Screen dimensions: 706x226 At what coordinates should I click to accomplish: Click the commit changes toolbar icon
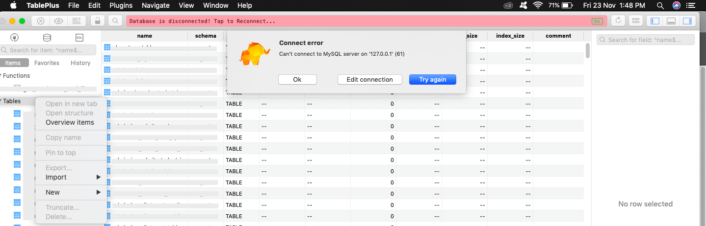77,21
